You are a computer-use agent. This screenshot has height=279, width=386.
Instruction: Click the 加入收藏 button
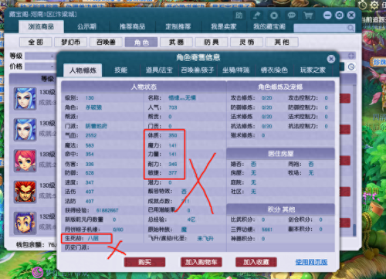pos(256,262)
